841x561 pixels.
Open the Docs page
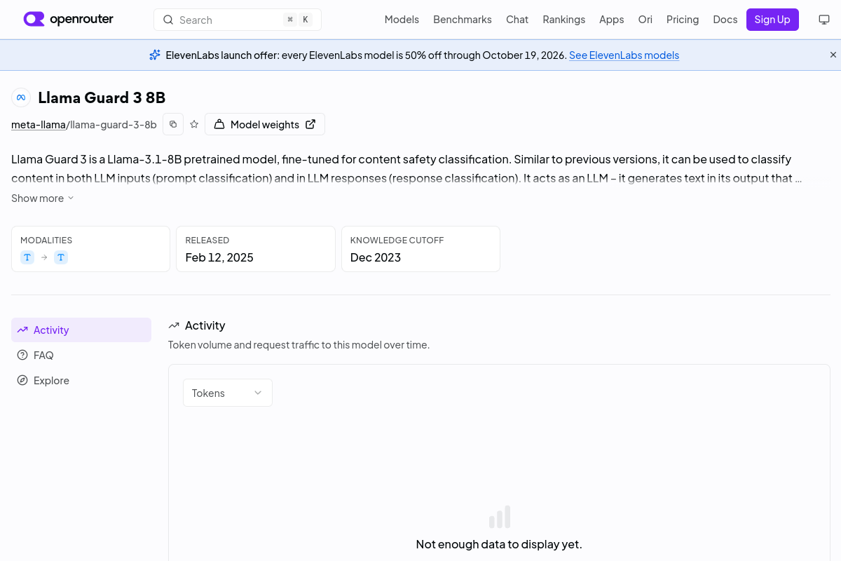(725, 20)
